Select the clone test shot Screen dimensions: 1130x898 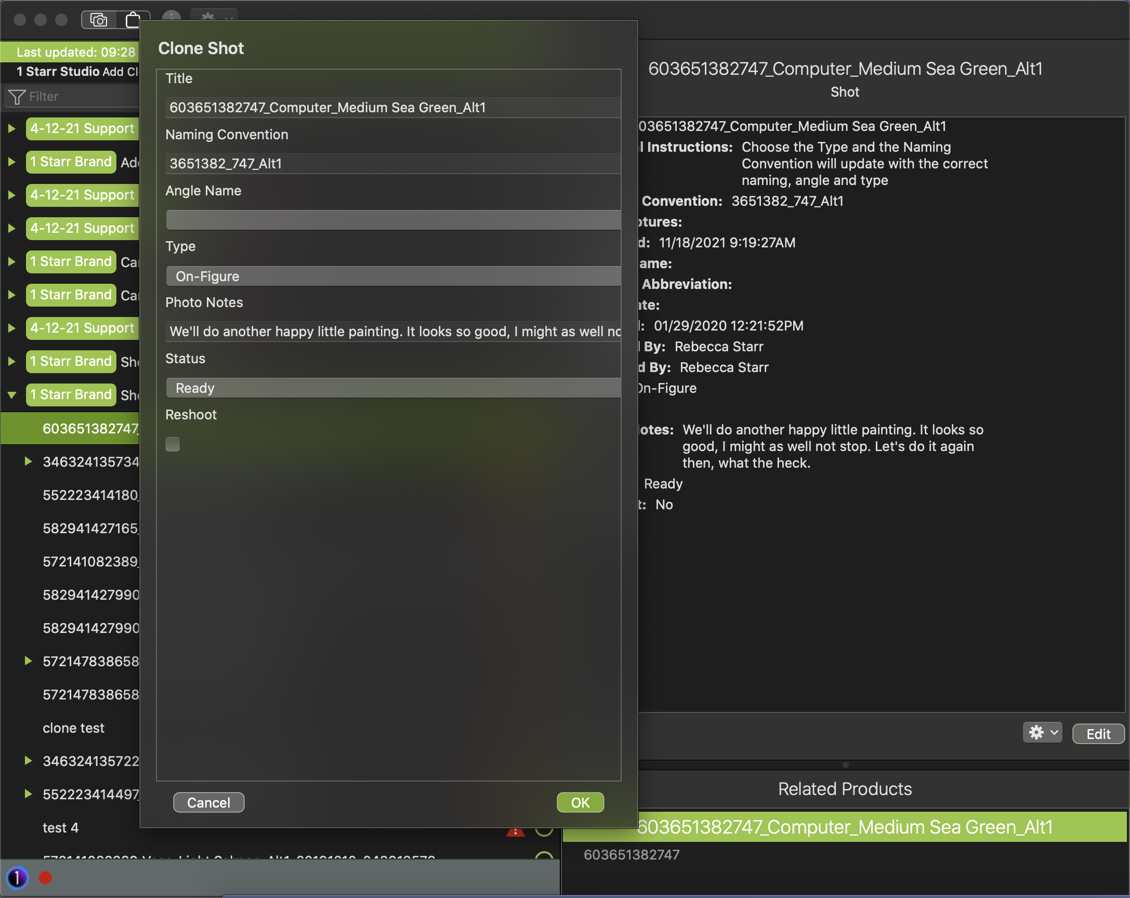click(x=73, y=728)
